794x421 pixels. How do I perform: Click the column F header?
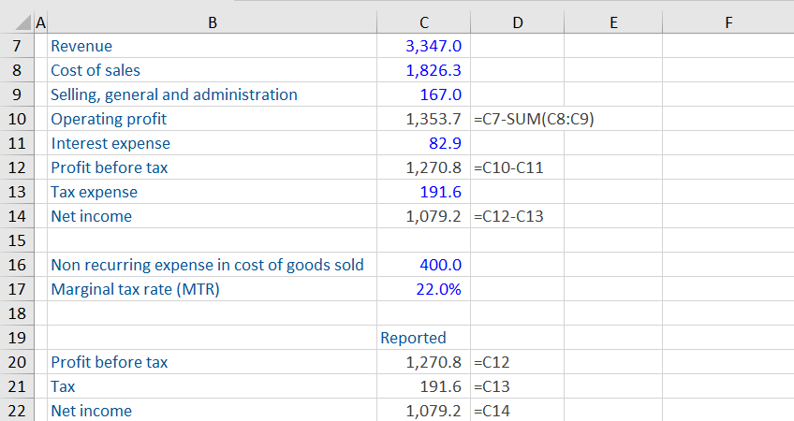(727, 22)
